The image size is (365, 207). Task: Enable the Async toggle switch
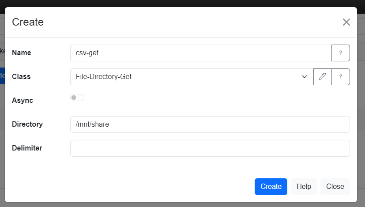pos(77,98)
